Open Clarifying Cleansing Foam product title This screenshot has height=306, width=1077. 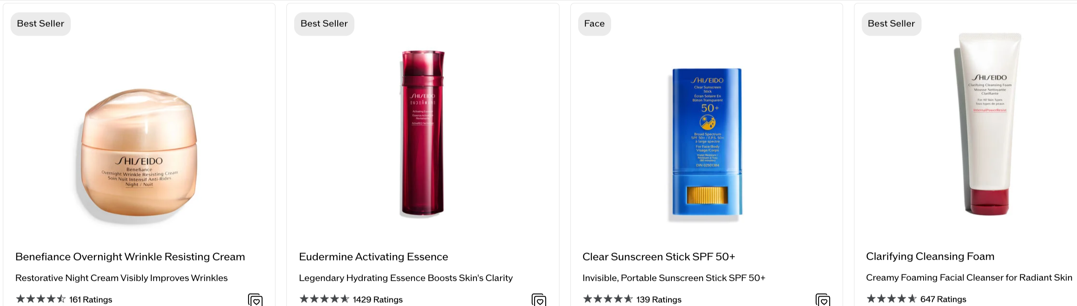930,256
